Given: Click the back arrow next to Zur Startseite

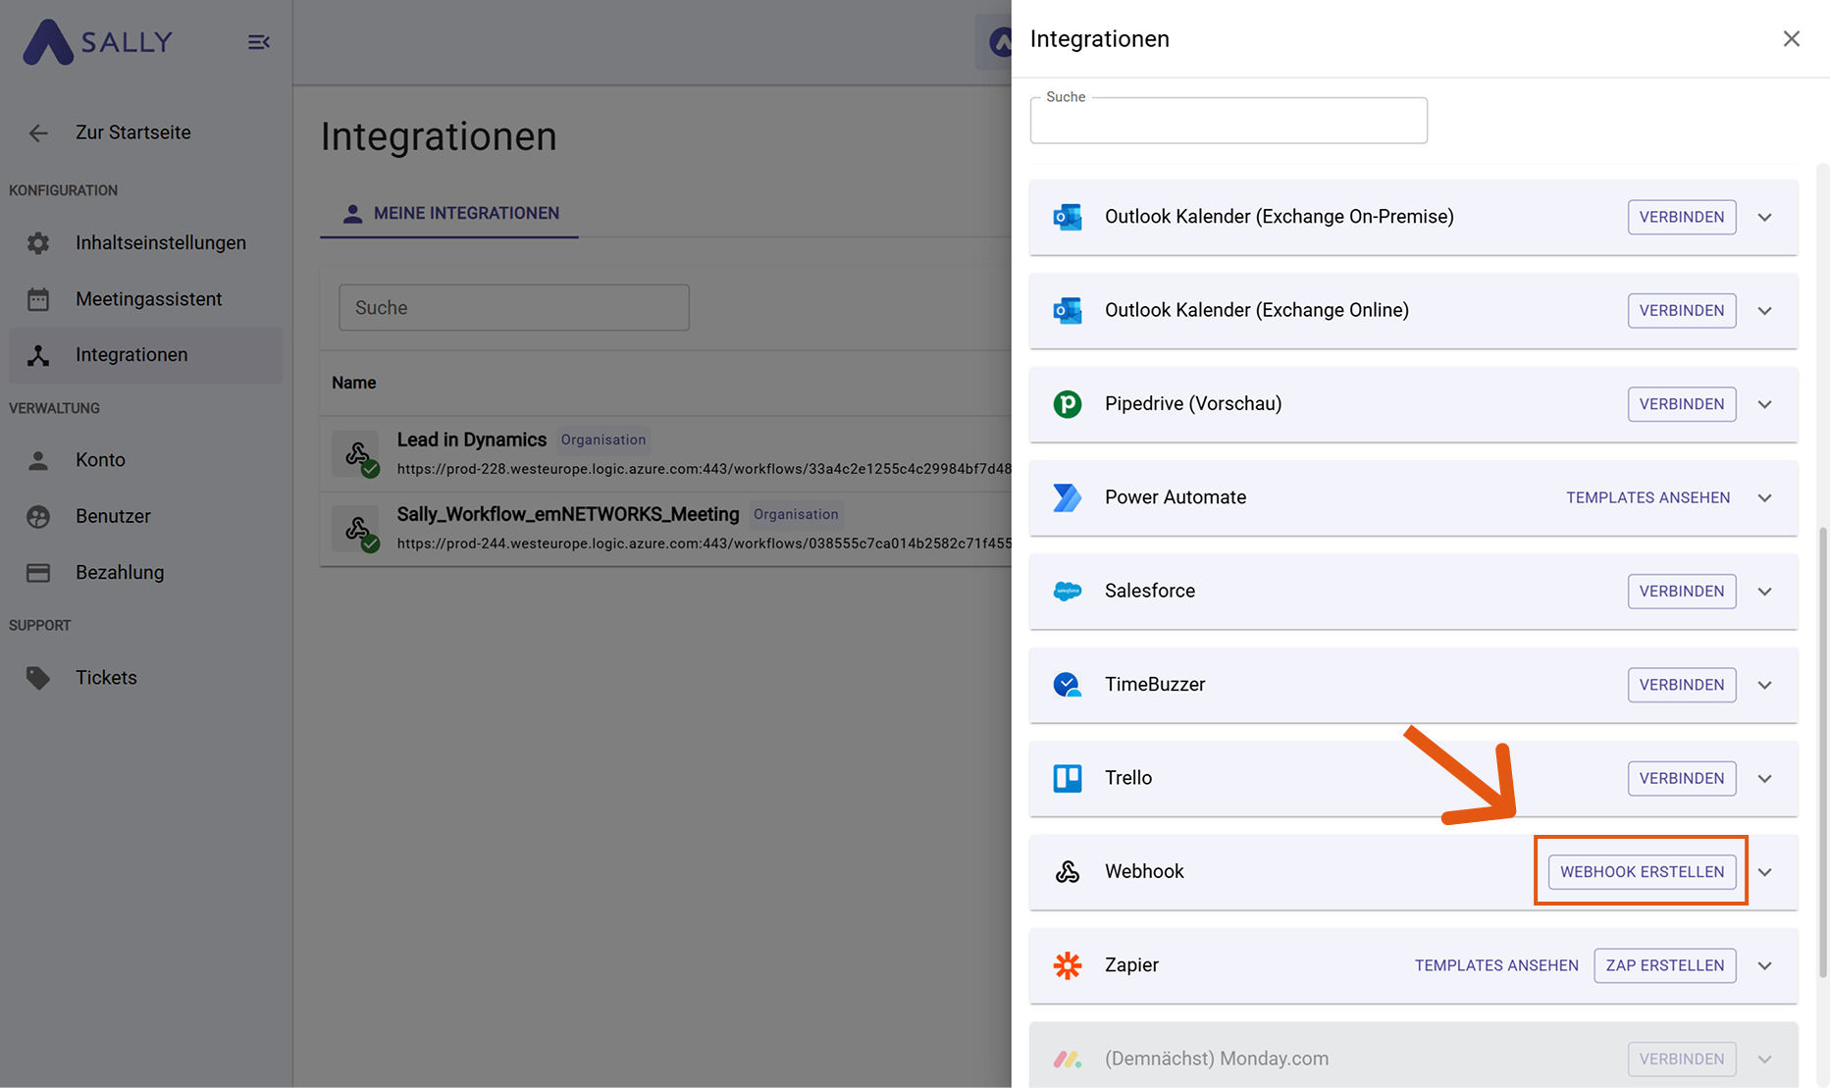Looking at the screenshot, I should (x=38, y=133).
